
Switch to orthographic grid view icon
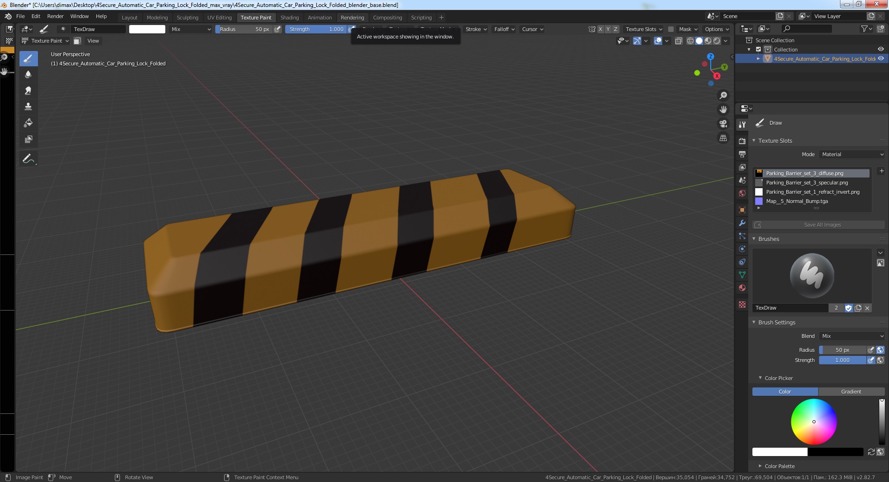pos(723,138)
